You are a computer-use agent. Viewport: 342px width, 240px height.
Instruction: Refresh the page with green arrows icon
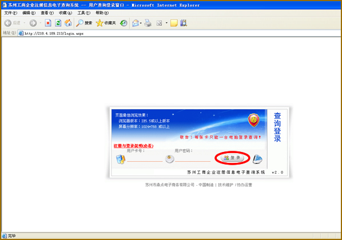click(x=58, y=23)
